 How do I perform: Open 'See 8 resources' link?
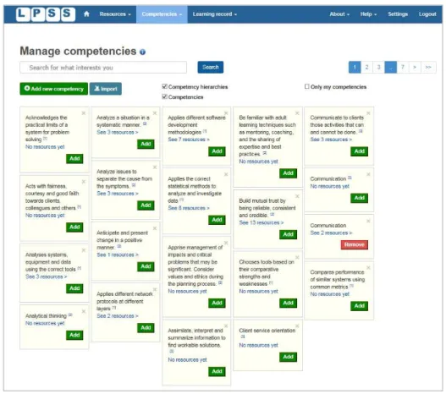click(189, 208)
